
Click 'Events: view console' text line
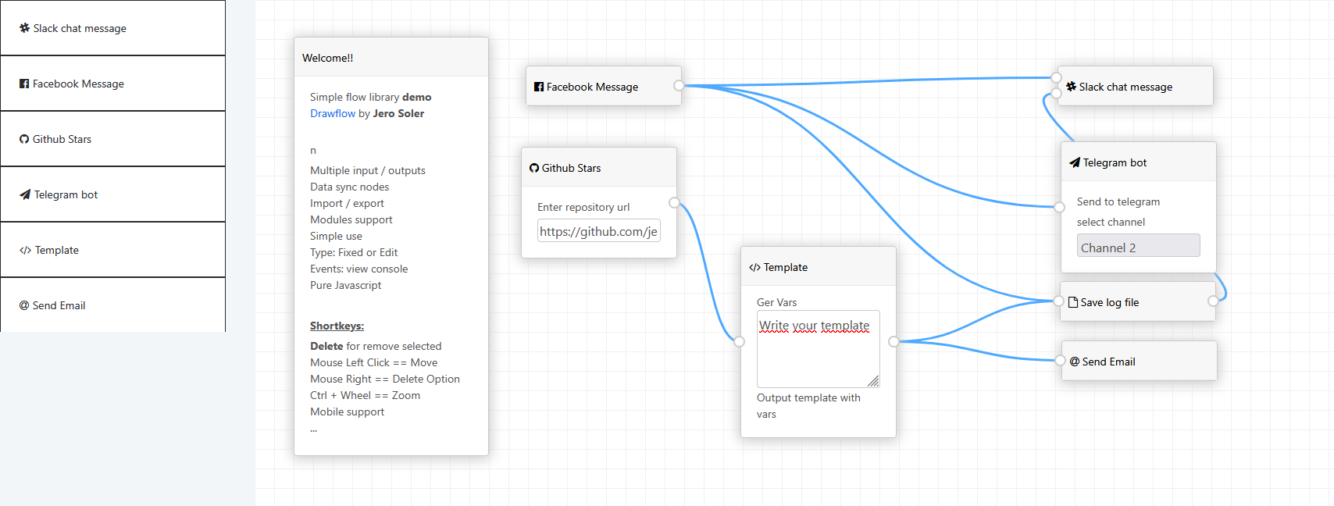[358, 269]
